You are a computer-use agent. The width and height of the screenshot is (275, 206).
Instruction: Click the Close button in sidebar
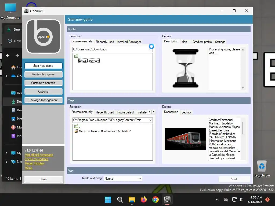[x=43, y=179]
